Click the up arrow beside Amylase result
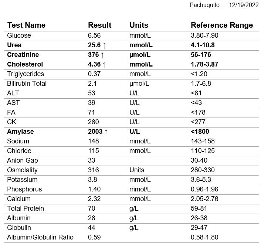This screenshot has height=248, width=261. click(106, 132)
